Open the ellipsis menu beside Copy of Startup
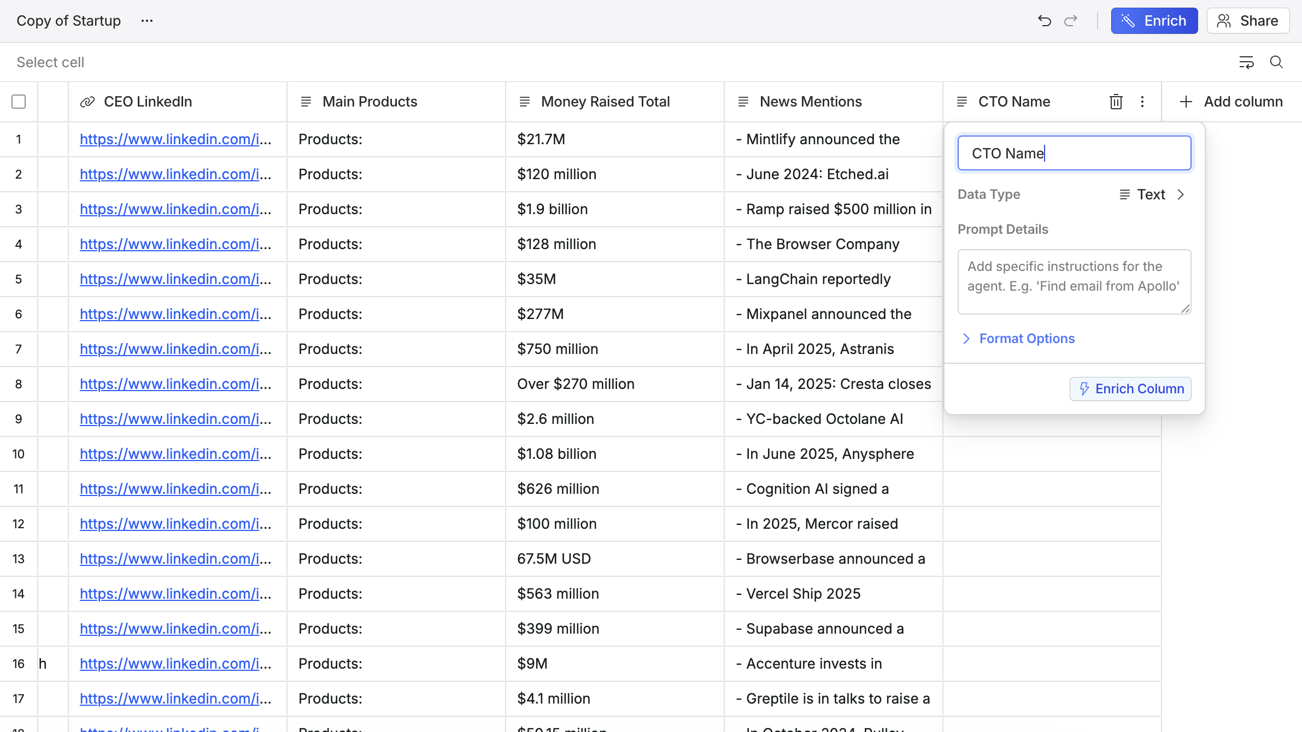 (147, 21)
